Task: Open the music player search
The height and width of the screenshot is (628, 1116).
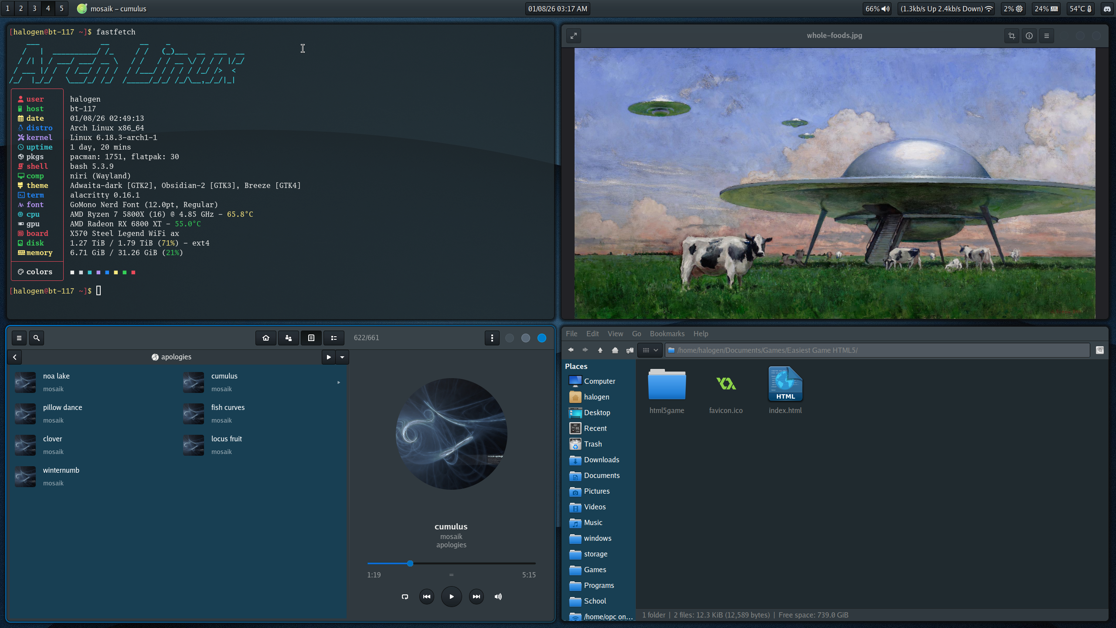Action: pos(37,338)
